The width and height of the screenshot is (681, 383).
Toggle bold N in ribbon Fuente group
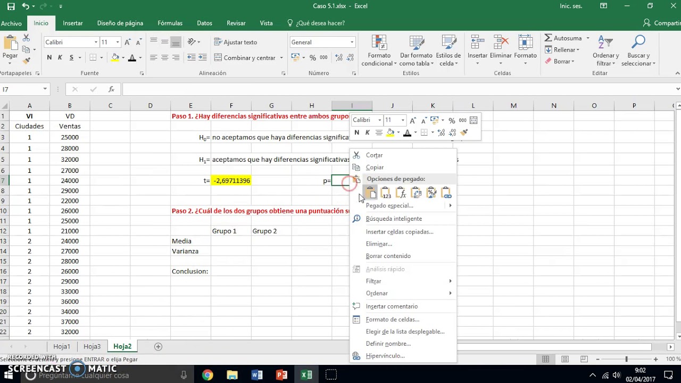click(x=49, y=57)
